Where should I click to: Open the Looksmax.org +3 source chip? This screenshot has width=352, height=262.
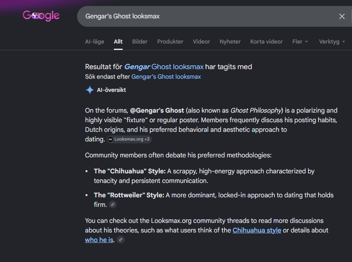129,139
